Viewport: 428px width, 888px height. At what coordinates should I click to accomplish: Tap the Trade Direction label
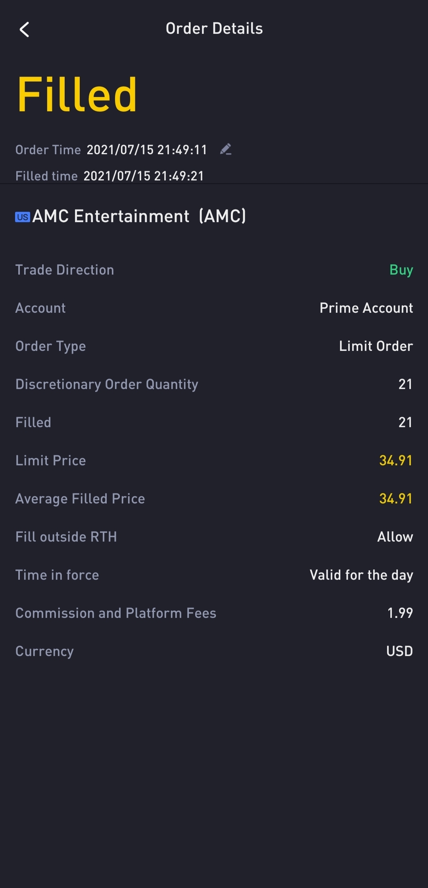[x=65, y=270]
